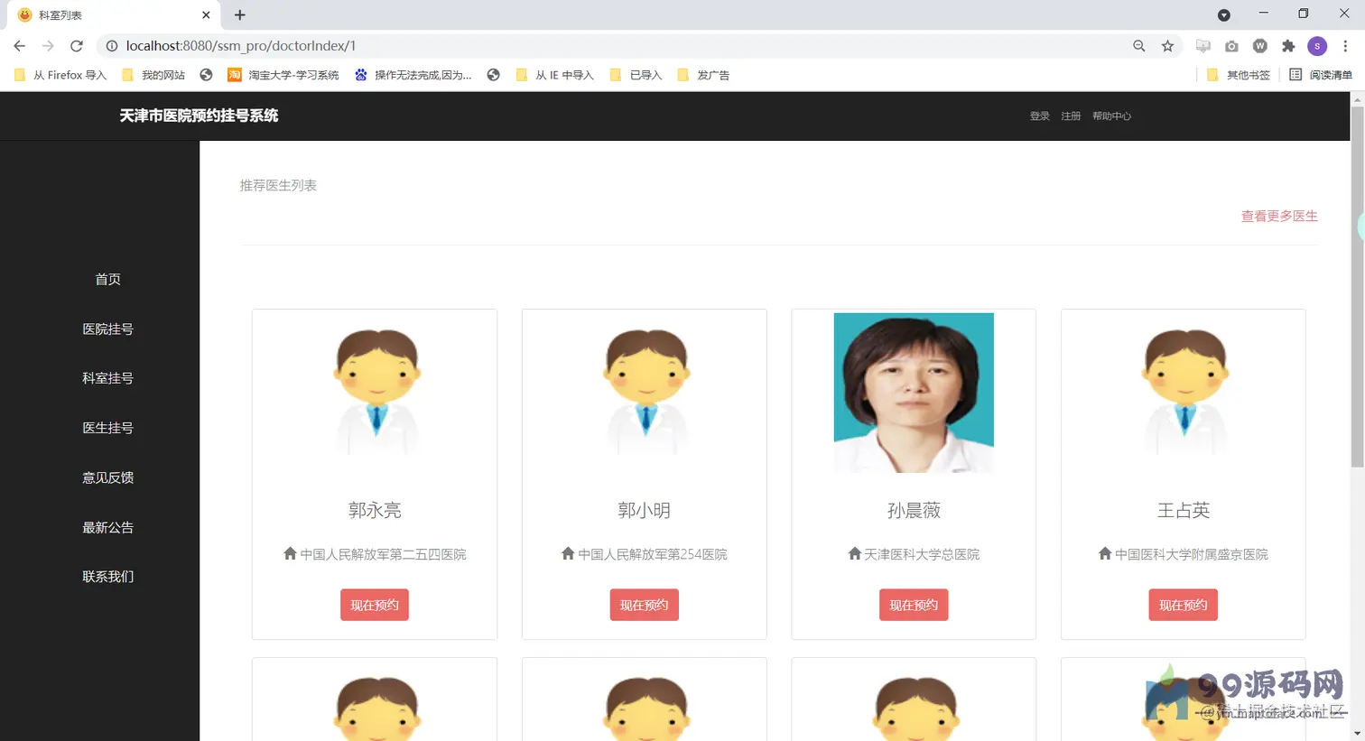Click the tab search dropdown arrow
This screenshot has width=1365, height=741.
pyautogui.click(x=1224, y=14)
